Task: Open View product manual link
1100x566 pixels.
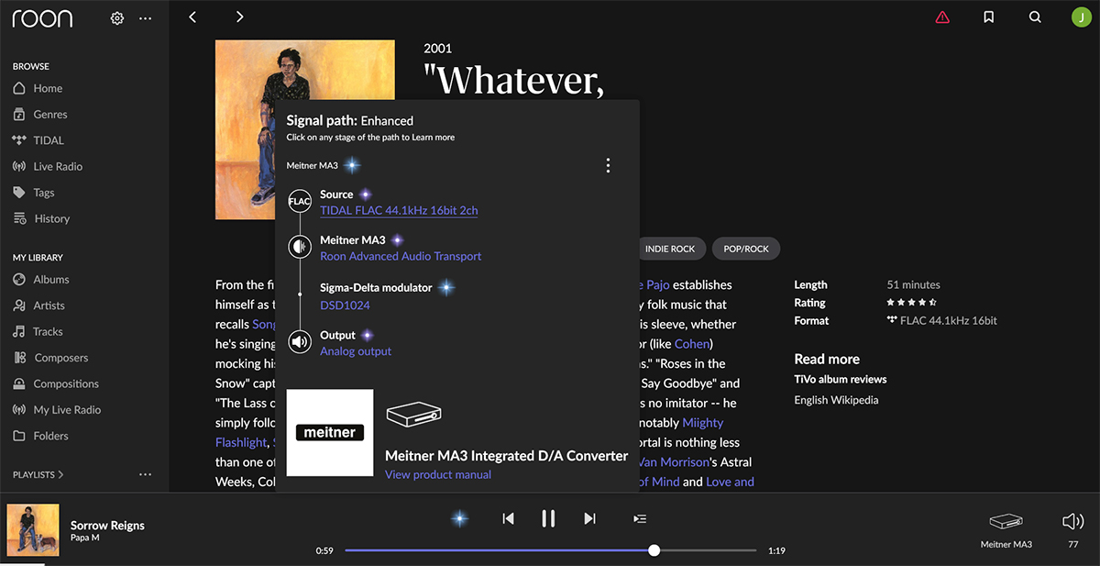Action: (x=438, y=474)
